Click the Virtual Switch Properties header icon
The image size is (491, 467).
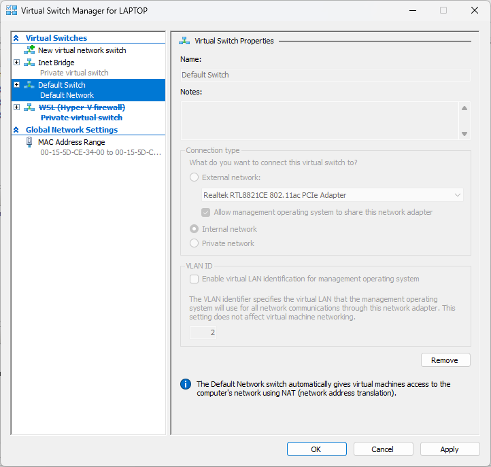point(185,41)
